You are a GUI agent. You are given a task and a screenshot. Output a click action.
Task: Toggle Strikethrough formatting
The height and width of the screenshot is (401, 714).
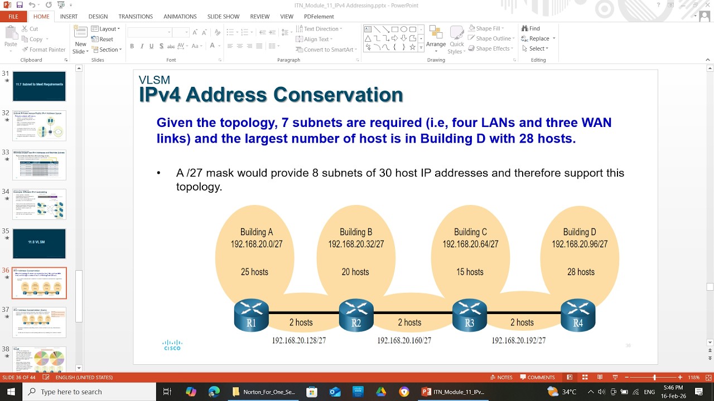(x=172, y=46)
